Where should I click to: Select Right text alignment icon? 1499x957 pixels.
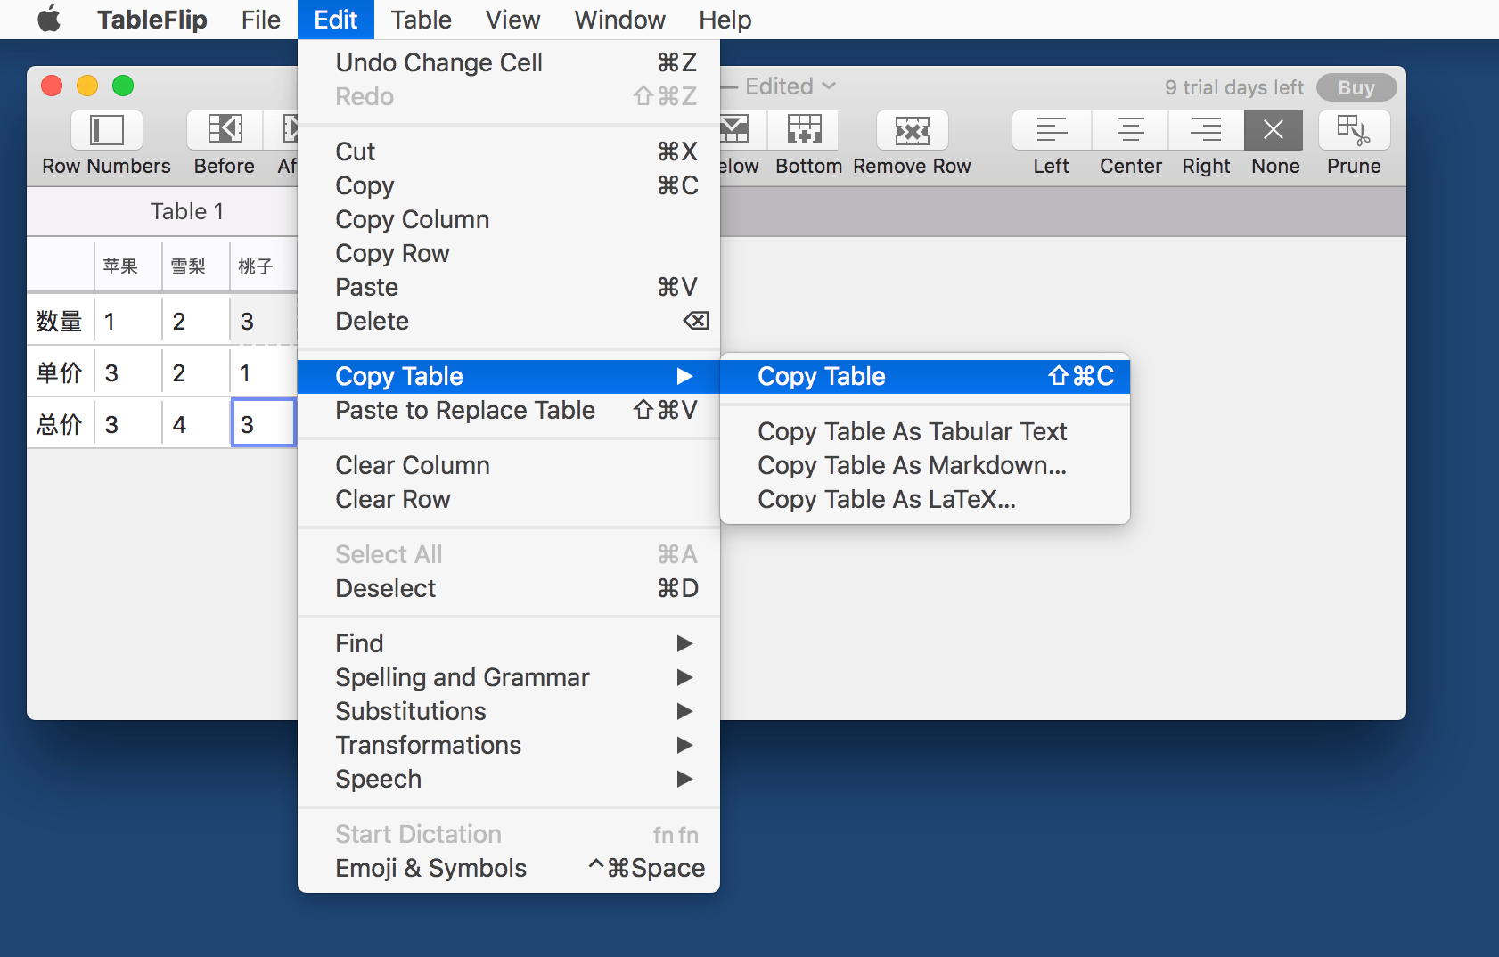(x=1206, y=131)
